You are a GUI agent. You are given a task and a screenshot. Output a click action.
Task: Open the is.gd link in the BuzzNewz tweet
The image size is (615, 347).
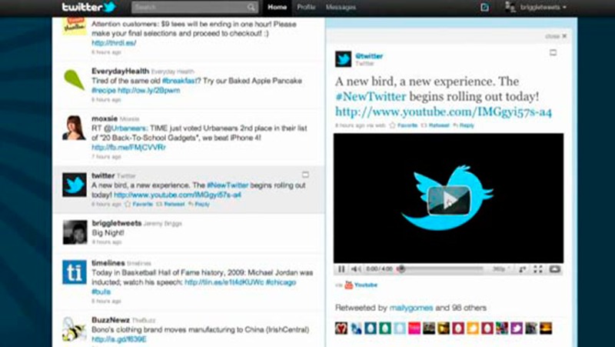[x=119, y=339]
